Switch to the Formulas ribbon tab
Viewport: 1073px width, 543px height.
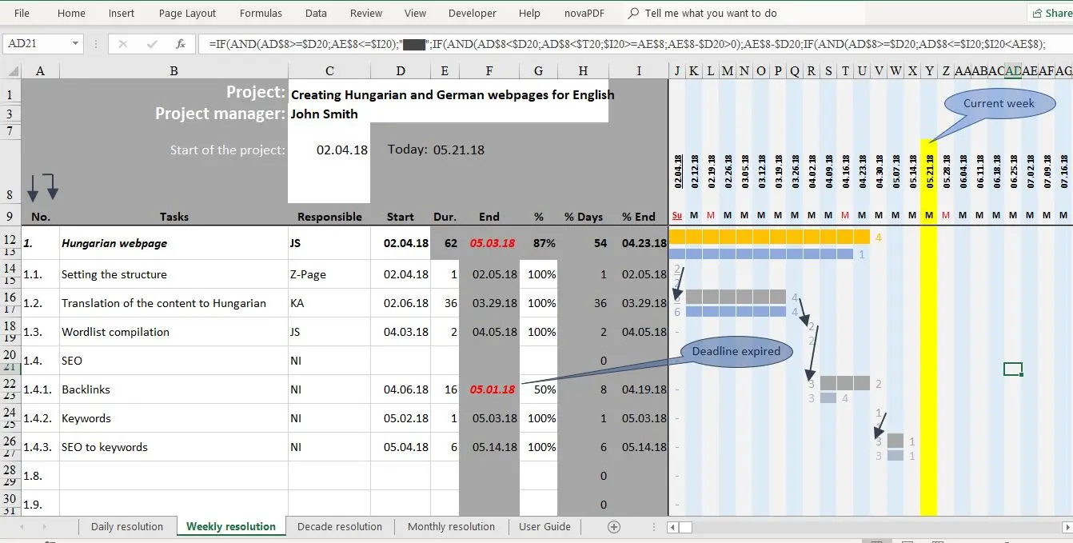[x=261, y=13]
